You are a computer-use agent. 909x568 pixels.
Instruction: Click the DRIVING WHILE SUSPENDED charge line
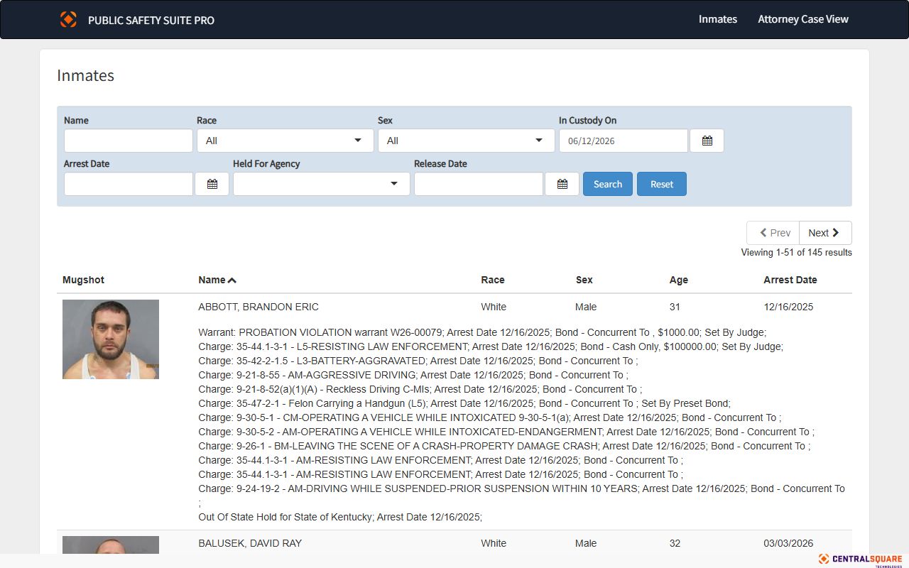[522, 496]
